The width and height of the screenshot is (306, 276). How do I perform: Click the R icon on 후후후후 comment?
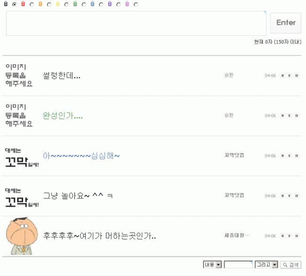282,236
